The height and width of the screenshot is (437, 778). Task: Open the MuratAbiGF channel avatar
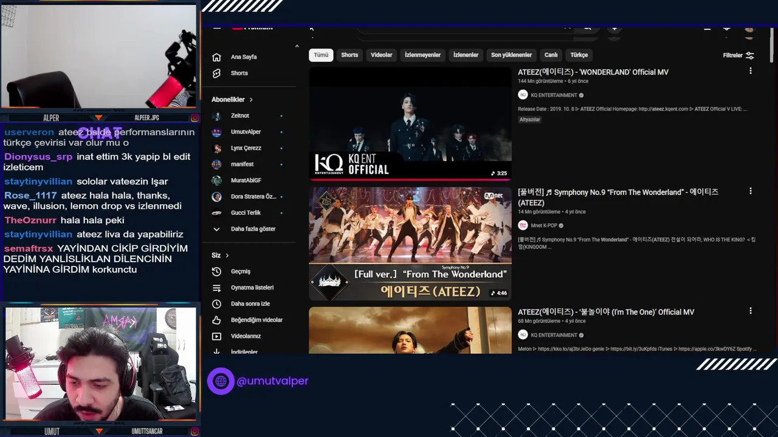[216, 180]
